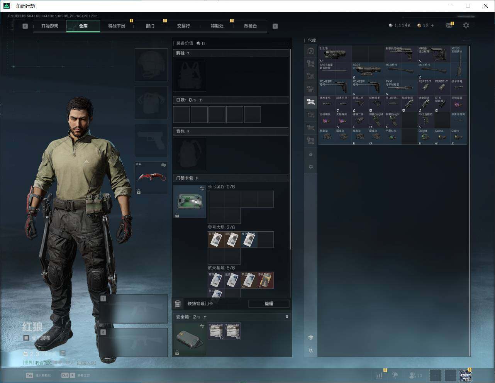
Task: Select the SR25 long barrel item
Action: coord(335,70)
